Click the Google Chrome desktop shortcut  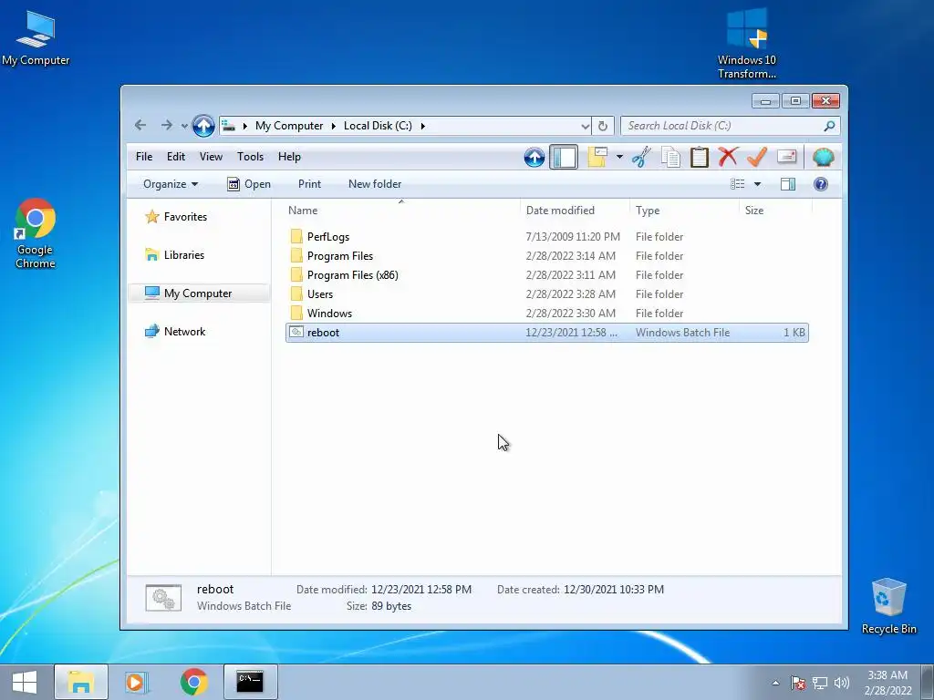(36, 233)
